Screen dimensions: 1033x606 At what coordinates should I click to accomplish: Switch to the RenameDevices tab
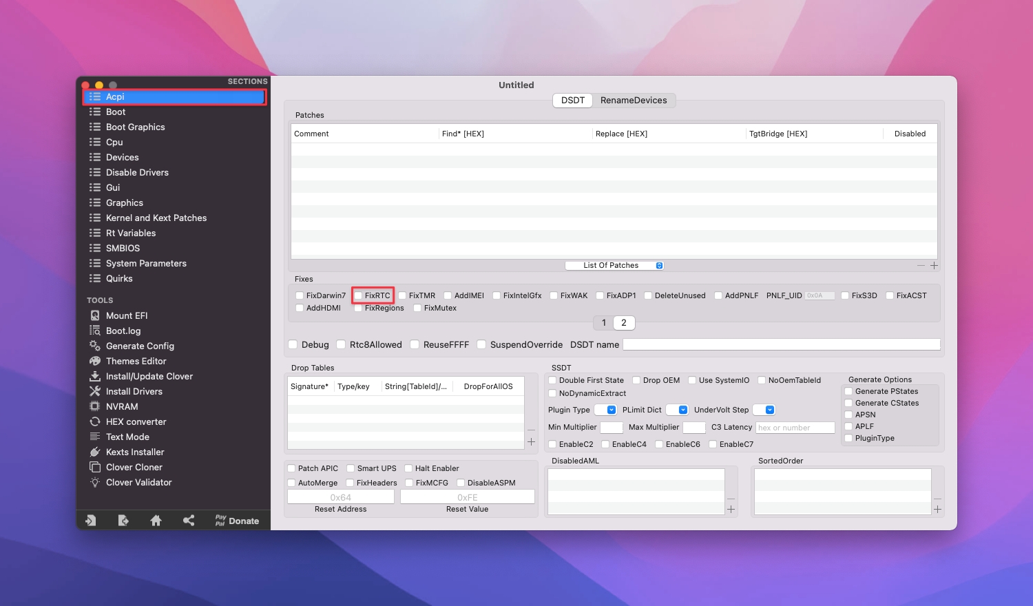point(633,101)
